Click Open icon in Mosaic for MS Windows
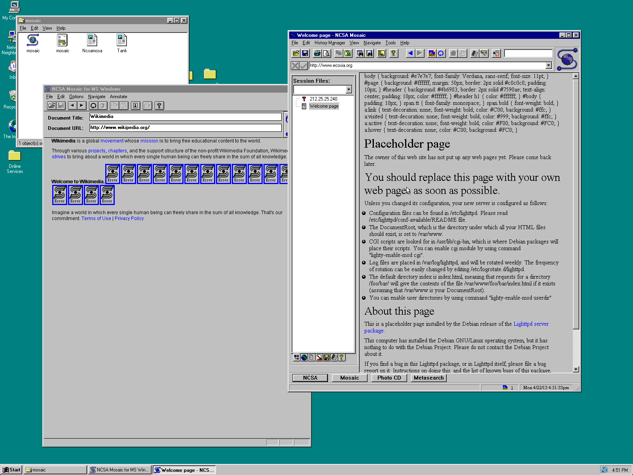Screen dimensions: 633x475 click(x=51, y=105)
